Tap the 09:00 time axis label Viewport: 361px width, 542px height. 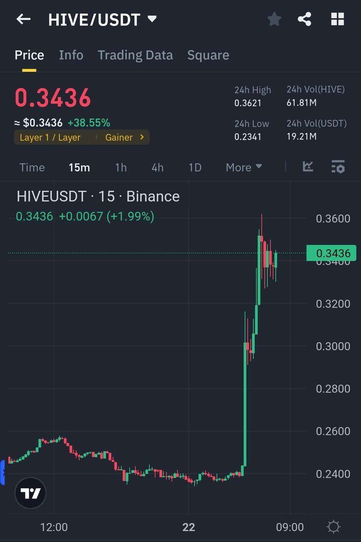tap(290, 527)
